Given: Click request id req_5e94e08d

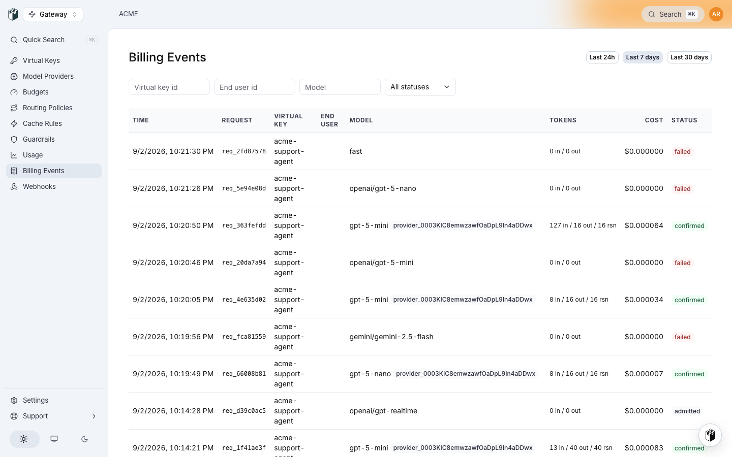Looking at the screenshot, I should 244,188.
